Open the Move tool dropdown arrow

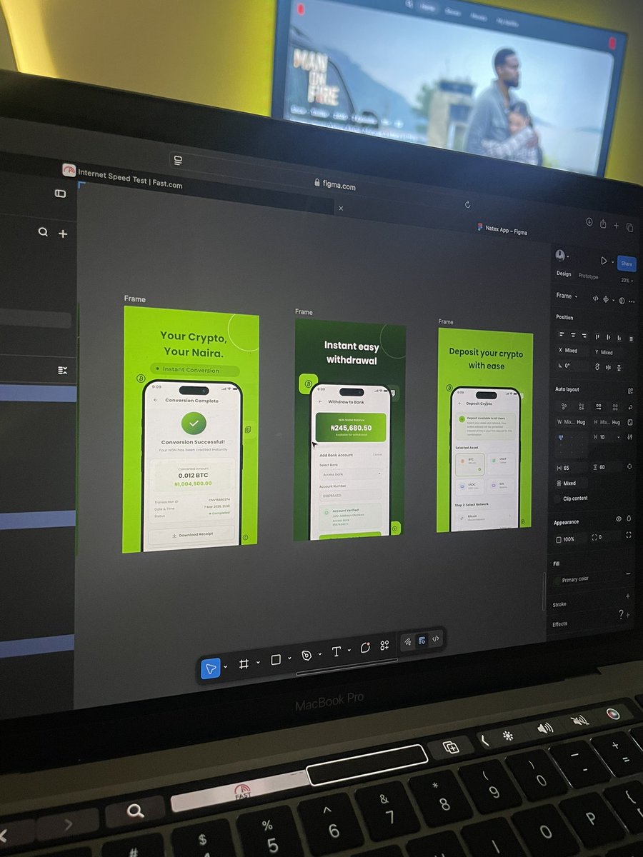[226, 667]
